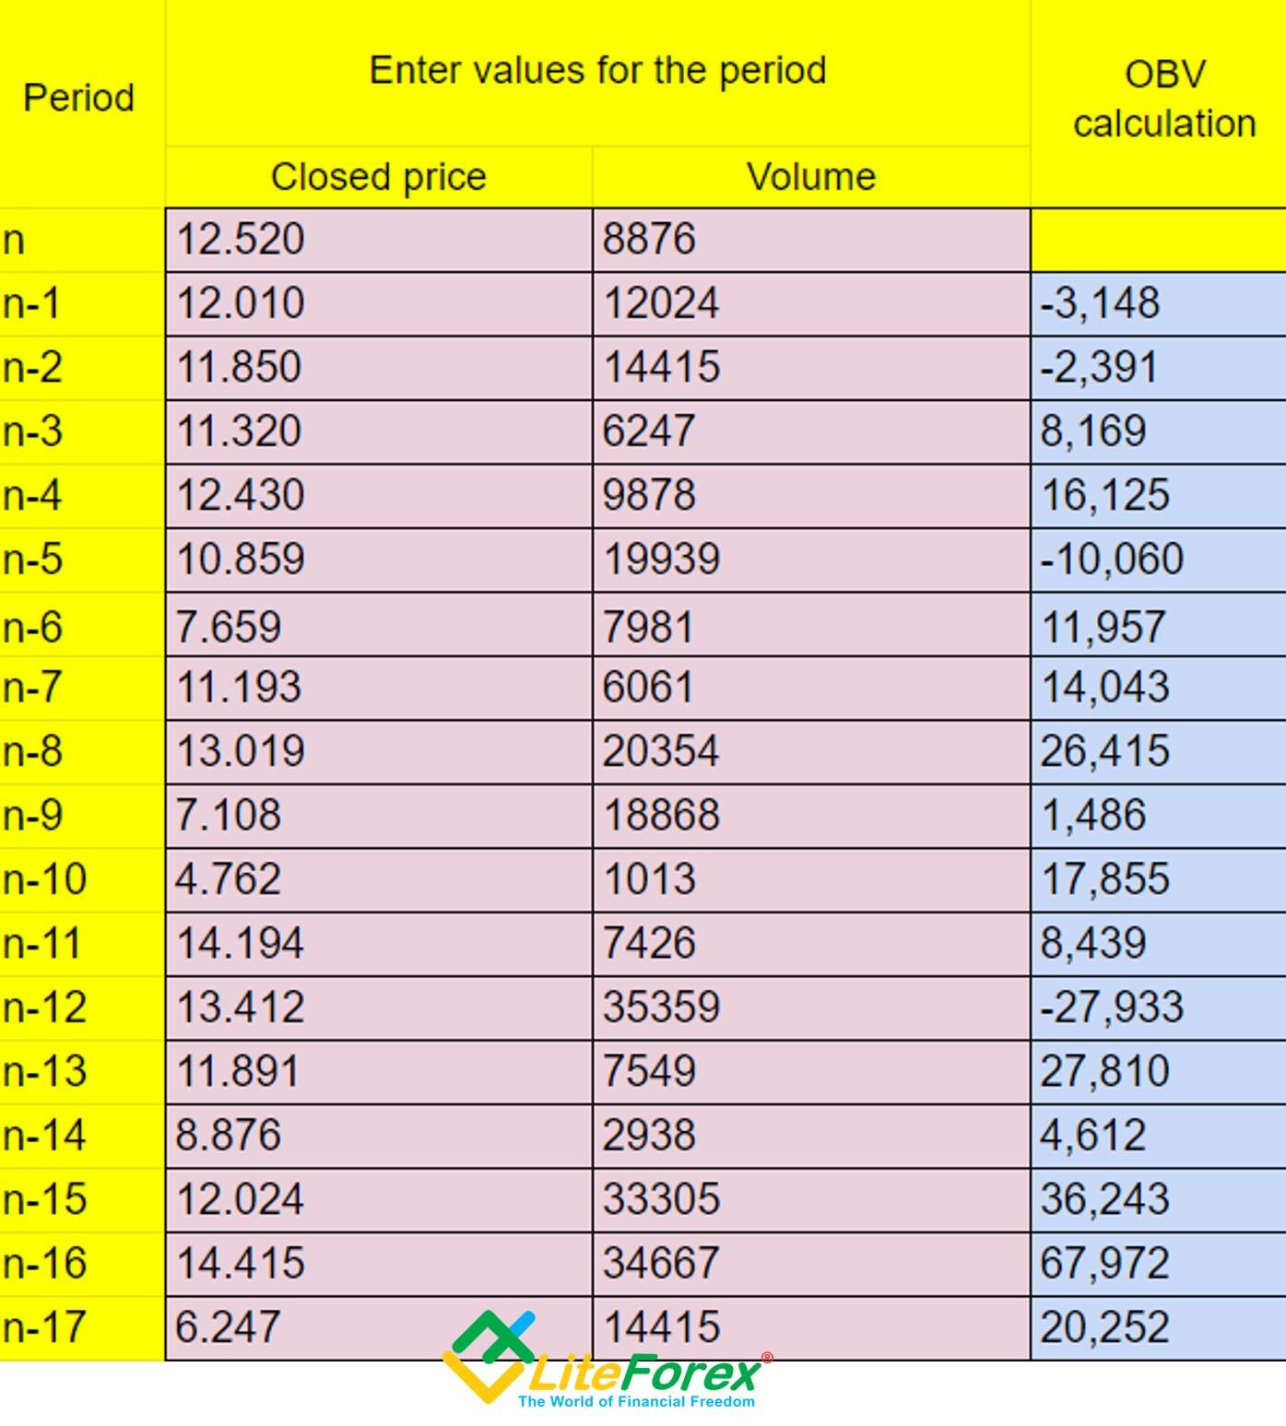
Task: Click the closed price cell 4.762
Action: tap(379, 880)
